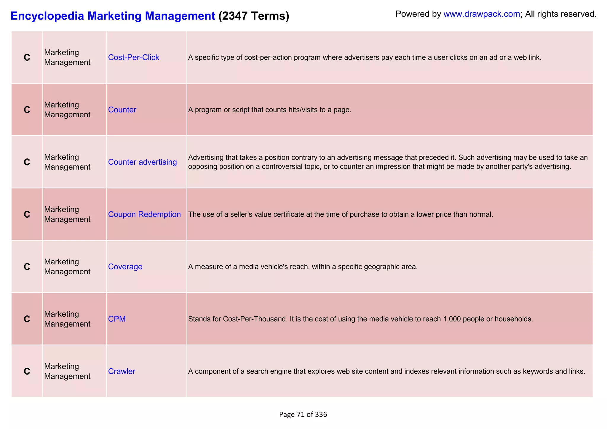607x429 pixels.
Task: Click the All rights reserved text
Action: (560, 14)
